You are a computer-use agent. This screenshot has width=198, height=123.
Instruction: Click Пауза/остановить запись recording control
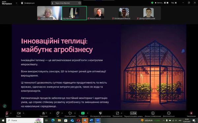tap(133, 113)
